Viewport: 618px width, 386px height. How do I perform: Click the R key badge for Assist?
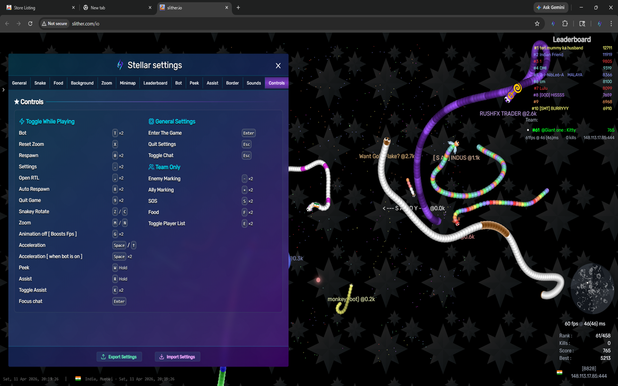(x=115, y=279)
